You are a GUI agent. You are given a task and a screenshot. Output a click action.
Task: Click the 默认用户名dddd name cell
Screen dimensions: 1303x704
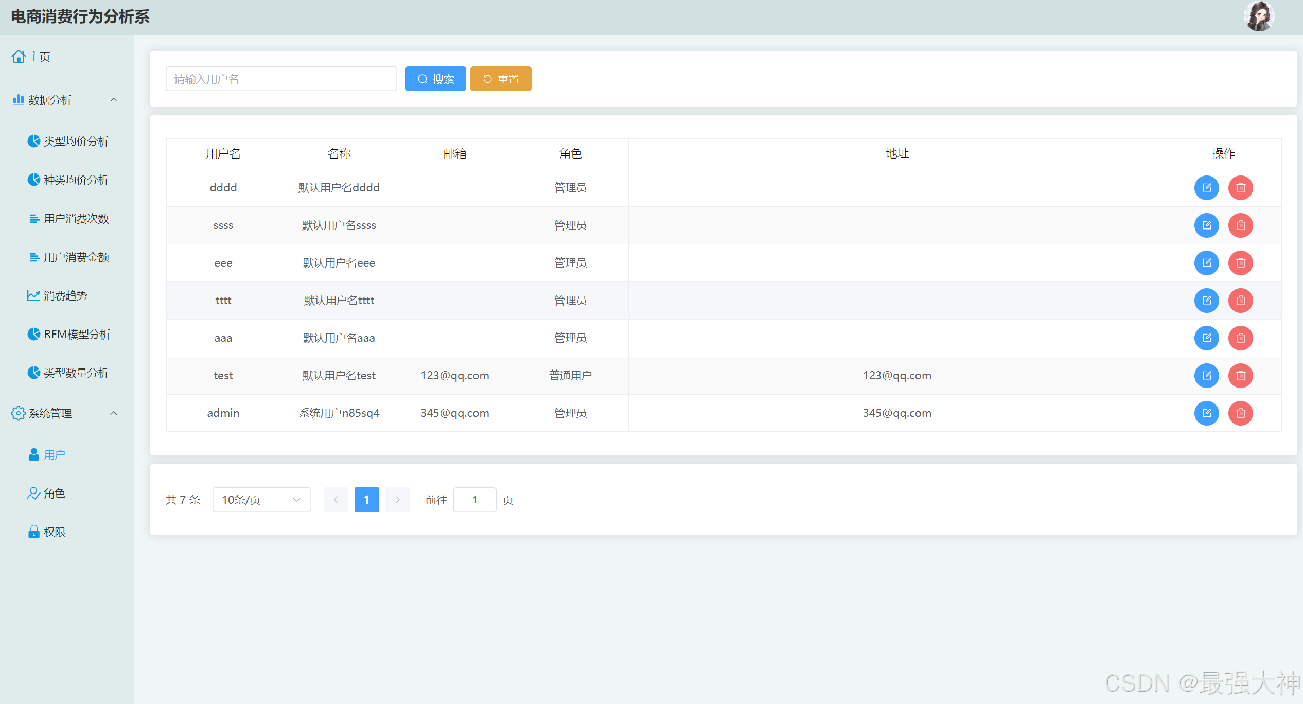coord(339,188)
